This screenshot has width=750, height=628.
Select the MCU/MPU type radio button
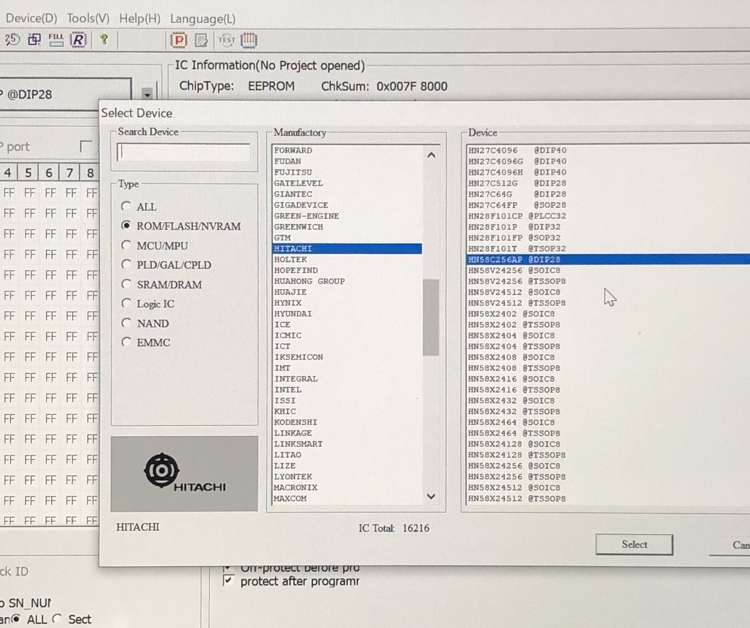tap(127, 245)
